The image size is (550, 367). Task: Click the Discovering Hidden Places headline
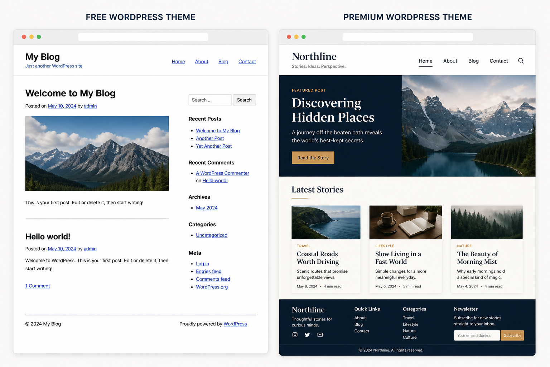pyautogui.click(x=333, y=110)
